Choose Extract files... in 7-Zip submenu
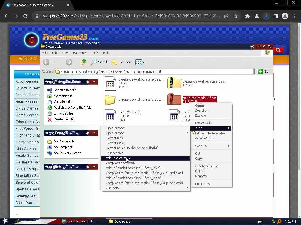 point(145,138)
